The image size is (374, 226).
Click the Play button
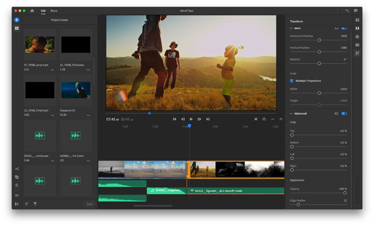point(191,119)
